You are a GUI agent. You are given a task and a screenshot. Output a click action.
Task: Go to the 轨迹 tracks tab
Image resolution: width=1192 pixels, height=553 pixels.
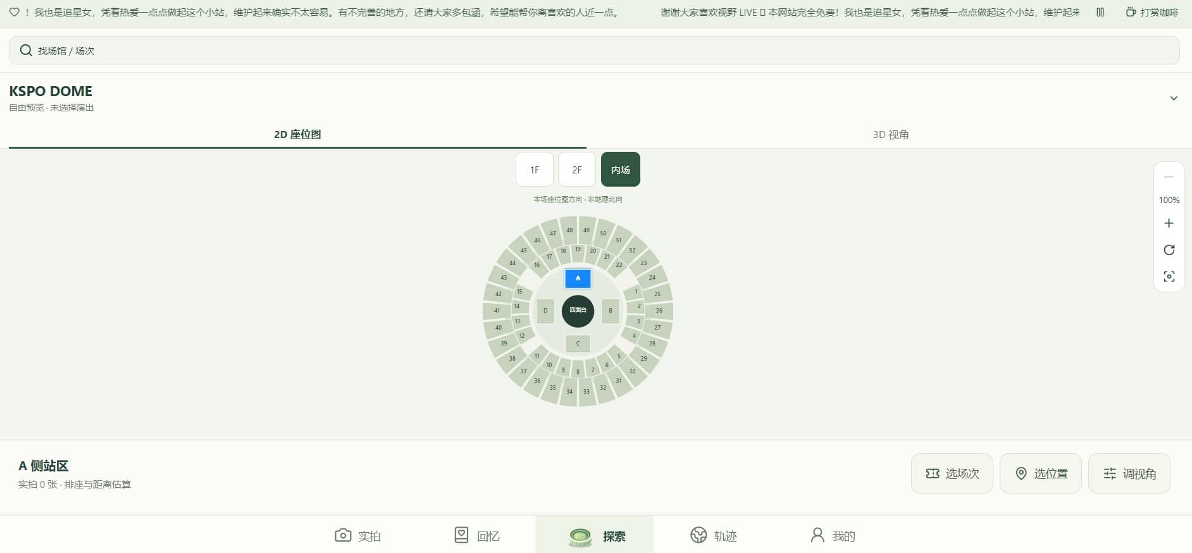[712, 536]
